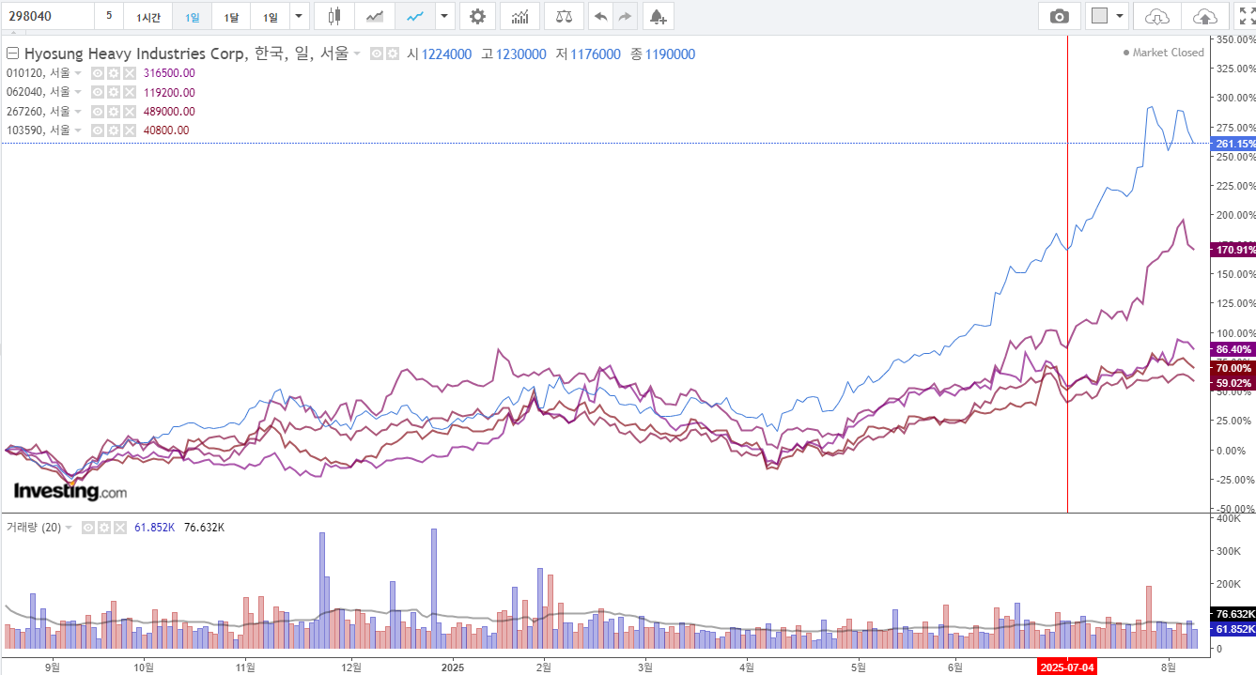
Task: Click the 316500.00 value of 010120
Action: point(169,73)
